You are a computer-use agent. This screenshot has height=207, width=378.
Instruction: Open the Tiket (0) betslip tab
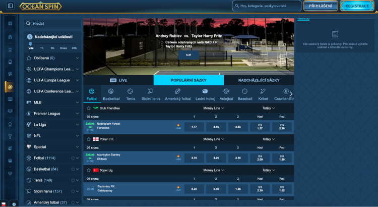[303, 19]
